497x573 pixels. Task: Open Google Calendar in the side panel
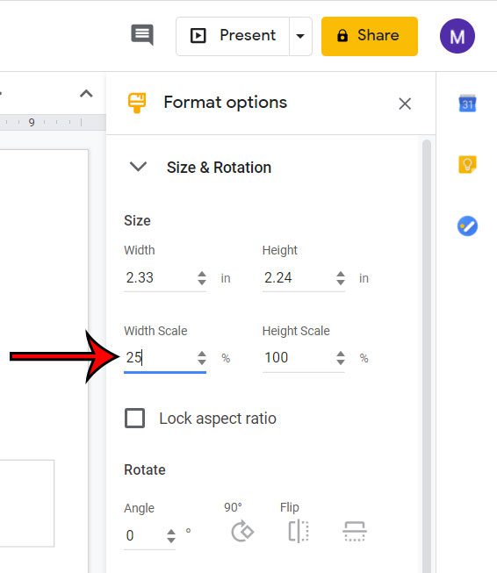[467, 103]
